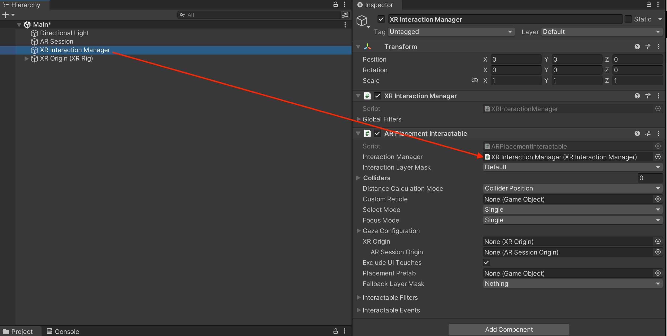Viewport: 667px width, 336px height.
Task: Click the scale constrain proportions link icon
Action: pos(475,80)
